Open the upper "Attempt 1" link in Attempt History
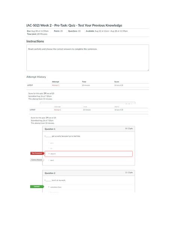 click(56, 85)
